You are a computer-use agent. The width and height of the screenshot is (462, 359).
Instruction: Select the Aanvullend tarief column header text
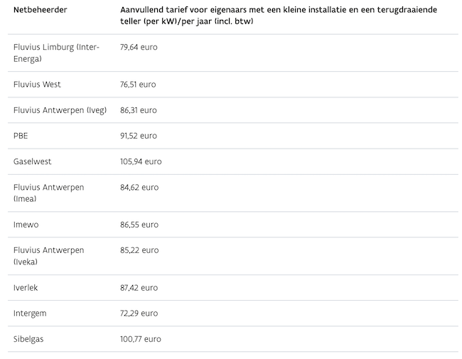click(x=279, y=16)
